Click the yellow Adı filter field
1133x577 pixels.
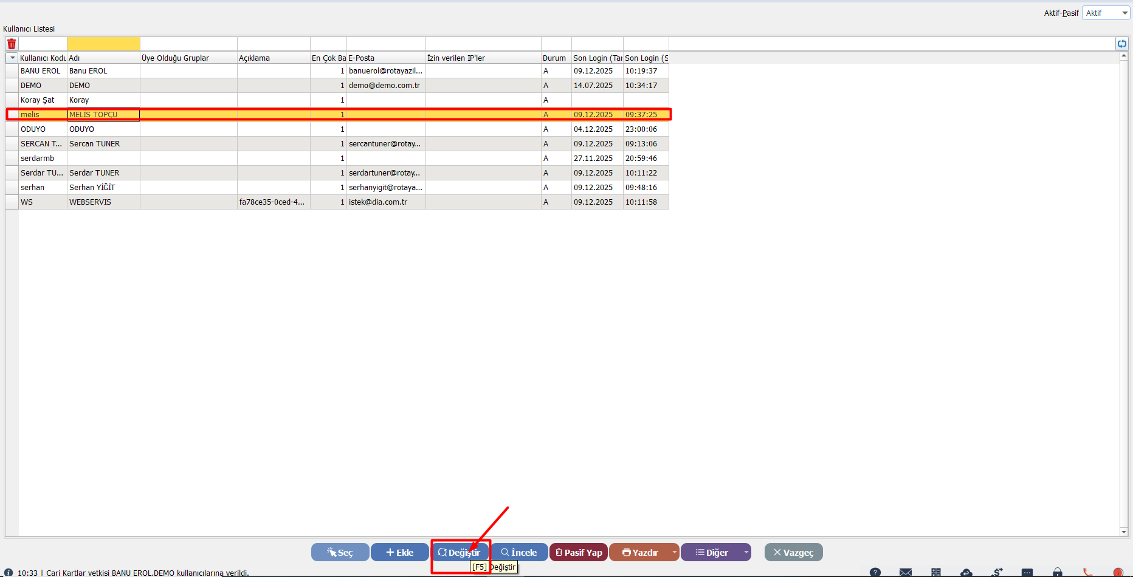(x=103, y=44)
